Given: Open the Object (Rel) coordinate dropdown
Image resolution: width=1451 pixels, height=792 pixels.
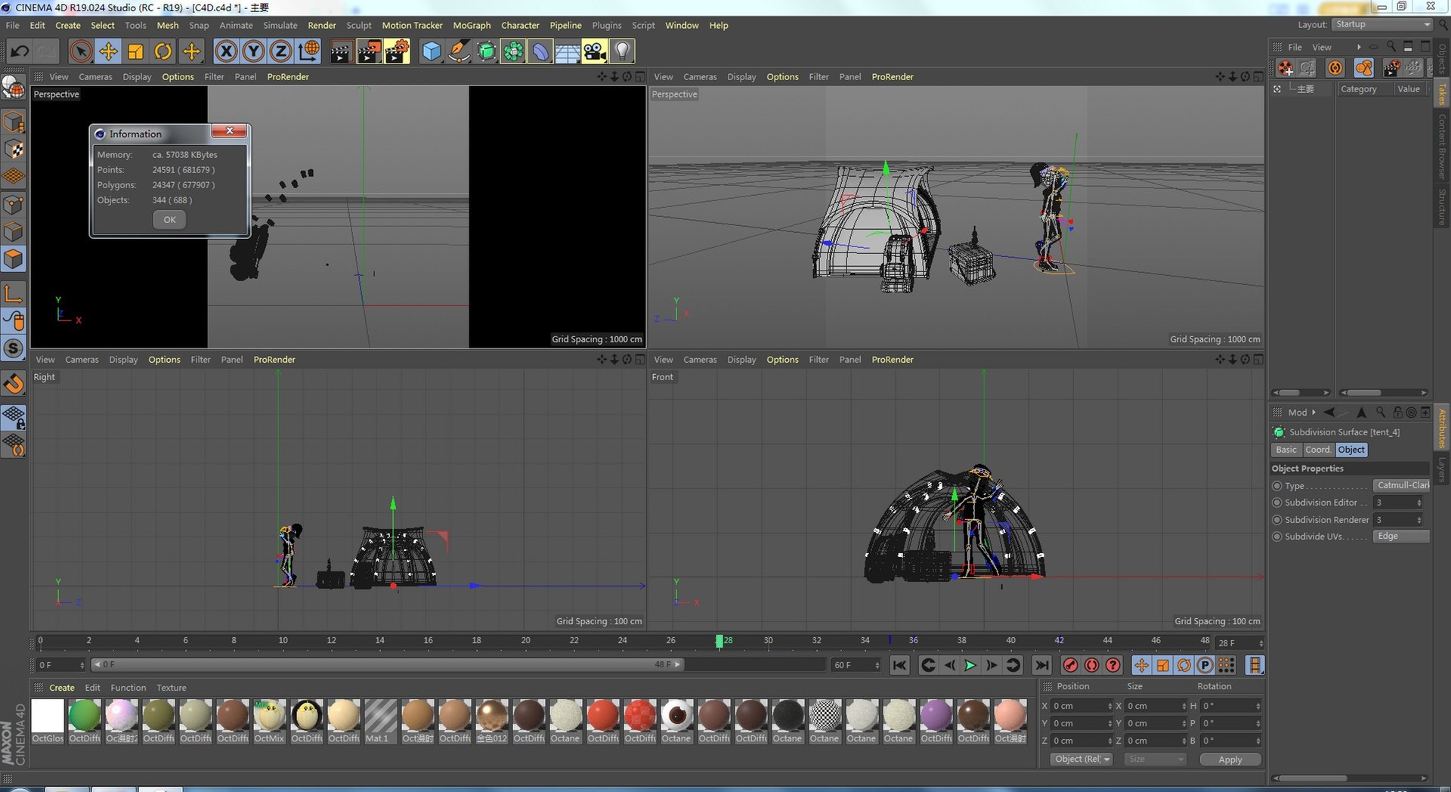Looking at the screenshot, I should point(1081,760).
